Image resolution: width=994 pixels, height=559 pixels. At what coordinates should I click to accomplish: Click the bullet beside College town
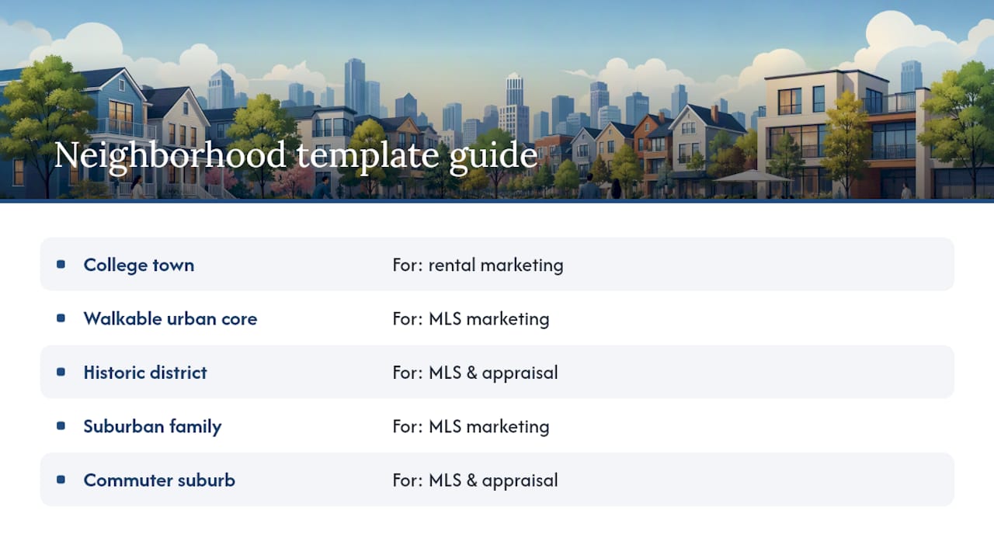61,265
